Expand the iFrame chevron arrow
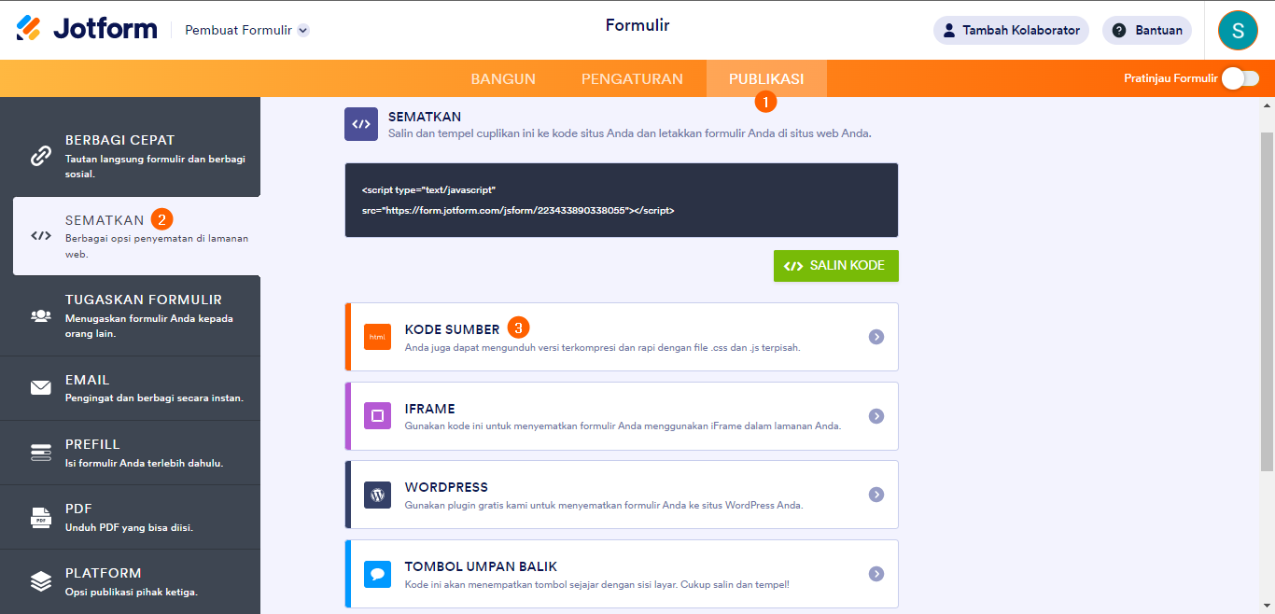The width and height of the screenshot is (1275, 614). [x=876, y=416]
